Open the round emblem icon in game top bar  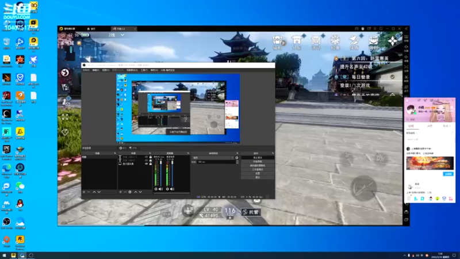click(335, 43)
